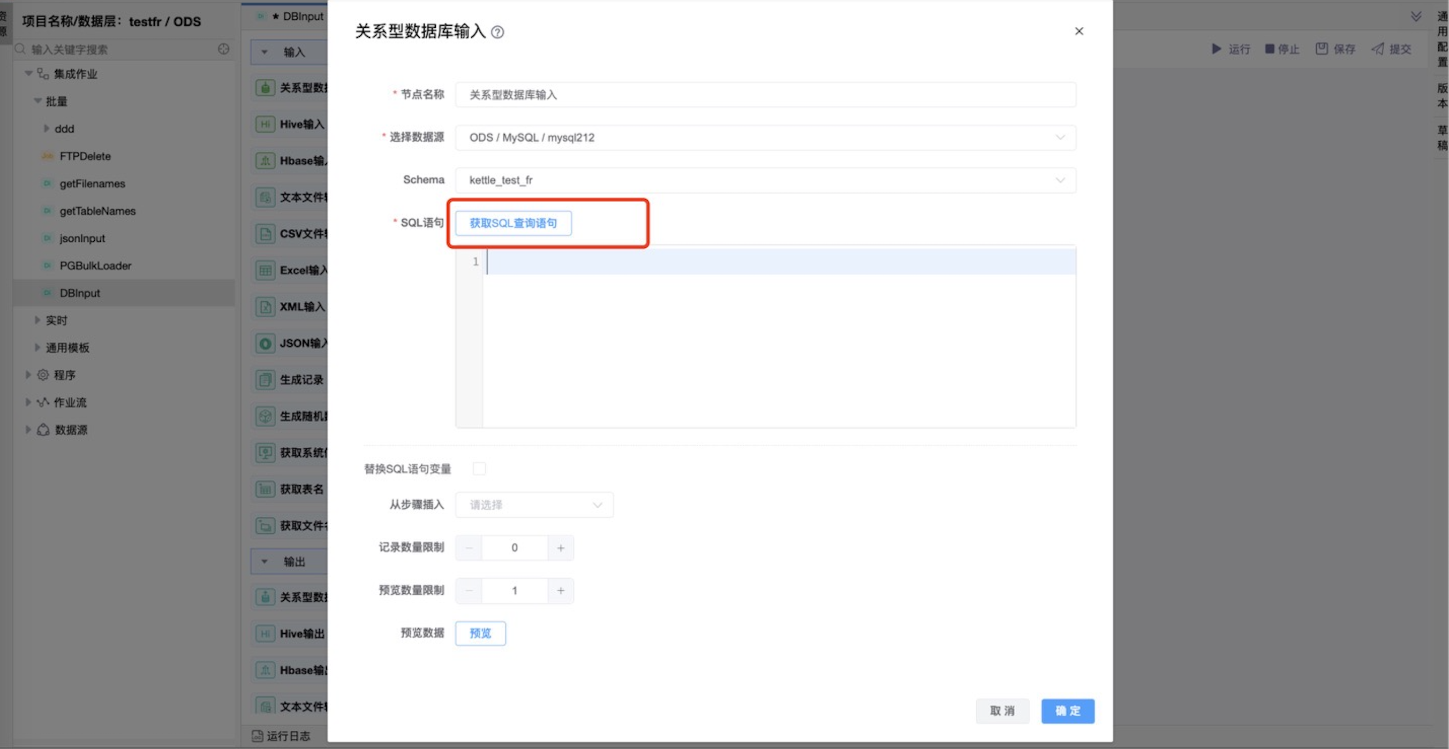Click the Hive输入 node icon

[265, 124]
